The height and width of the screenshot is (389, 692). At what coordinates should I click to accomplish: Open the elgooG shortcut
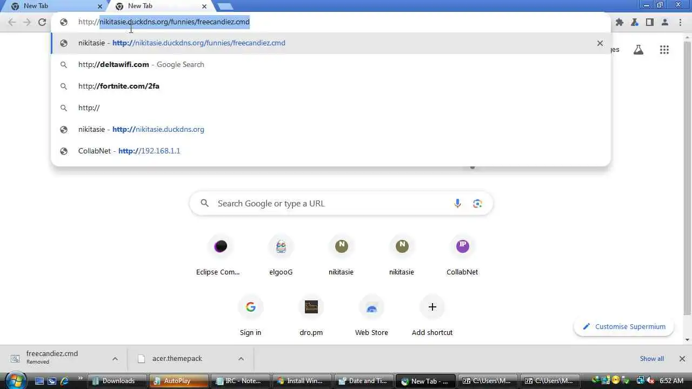[281, 256]
